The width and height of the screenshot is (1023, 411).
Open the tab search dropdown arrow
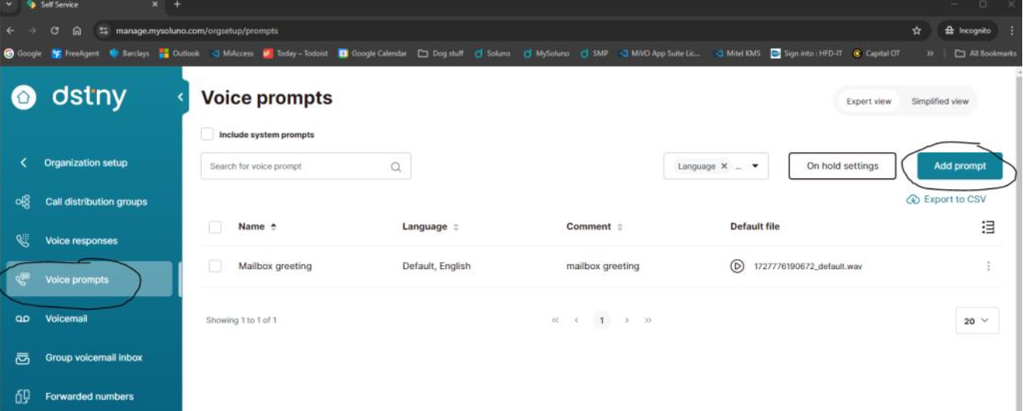pos(9,5)
